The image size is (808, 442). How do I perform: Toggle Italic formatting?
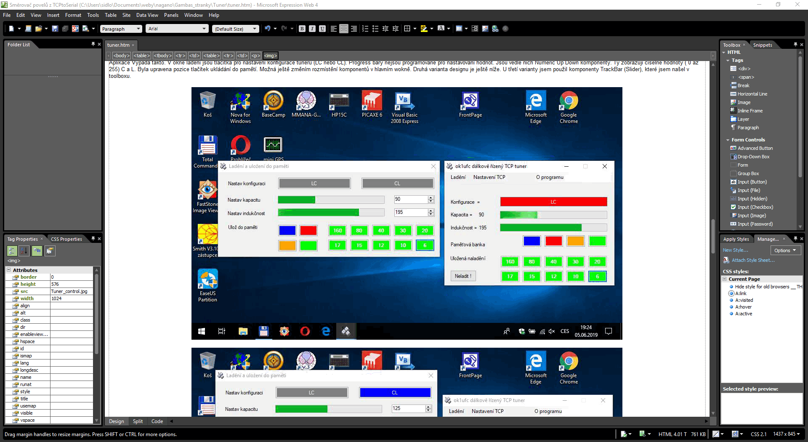312,29
